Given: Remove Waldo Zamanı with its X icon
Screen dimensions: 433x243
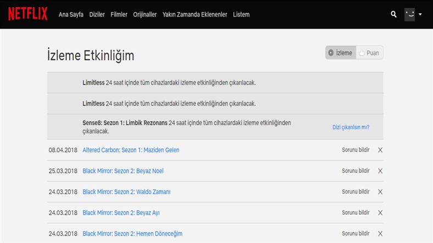Looking at the screenshot, I should tap(380, 192).
